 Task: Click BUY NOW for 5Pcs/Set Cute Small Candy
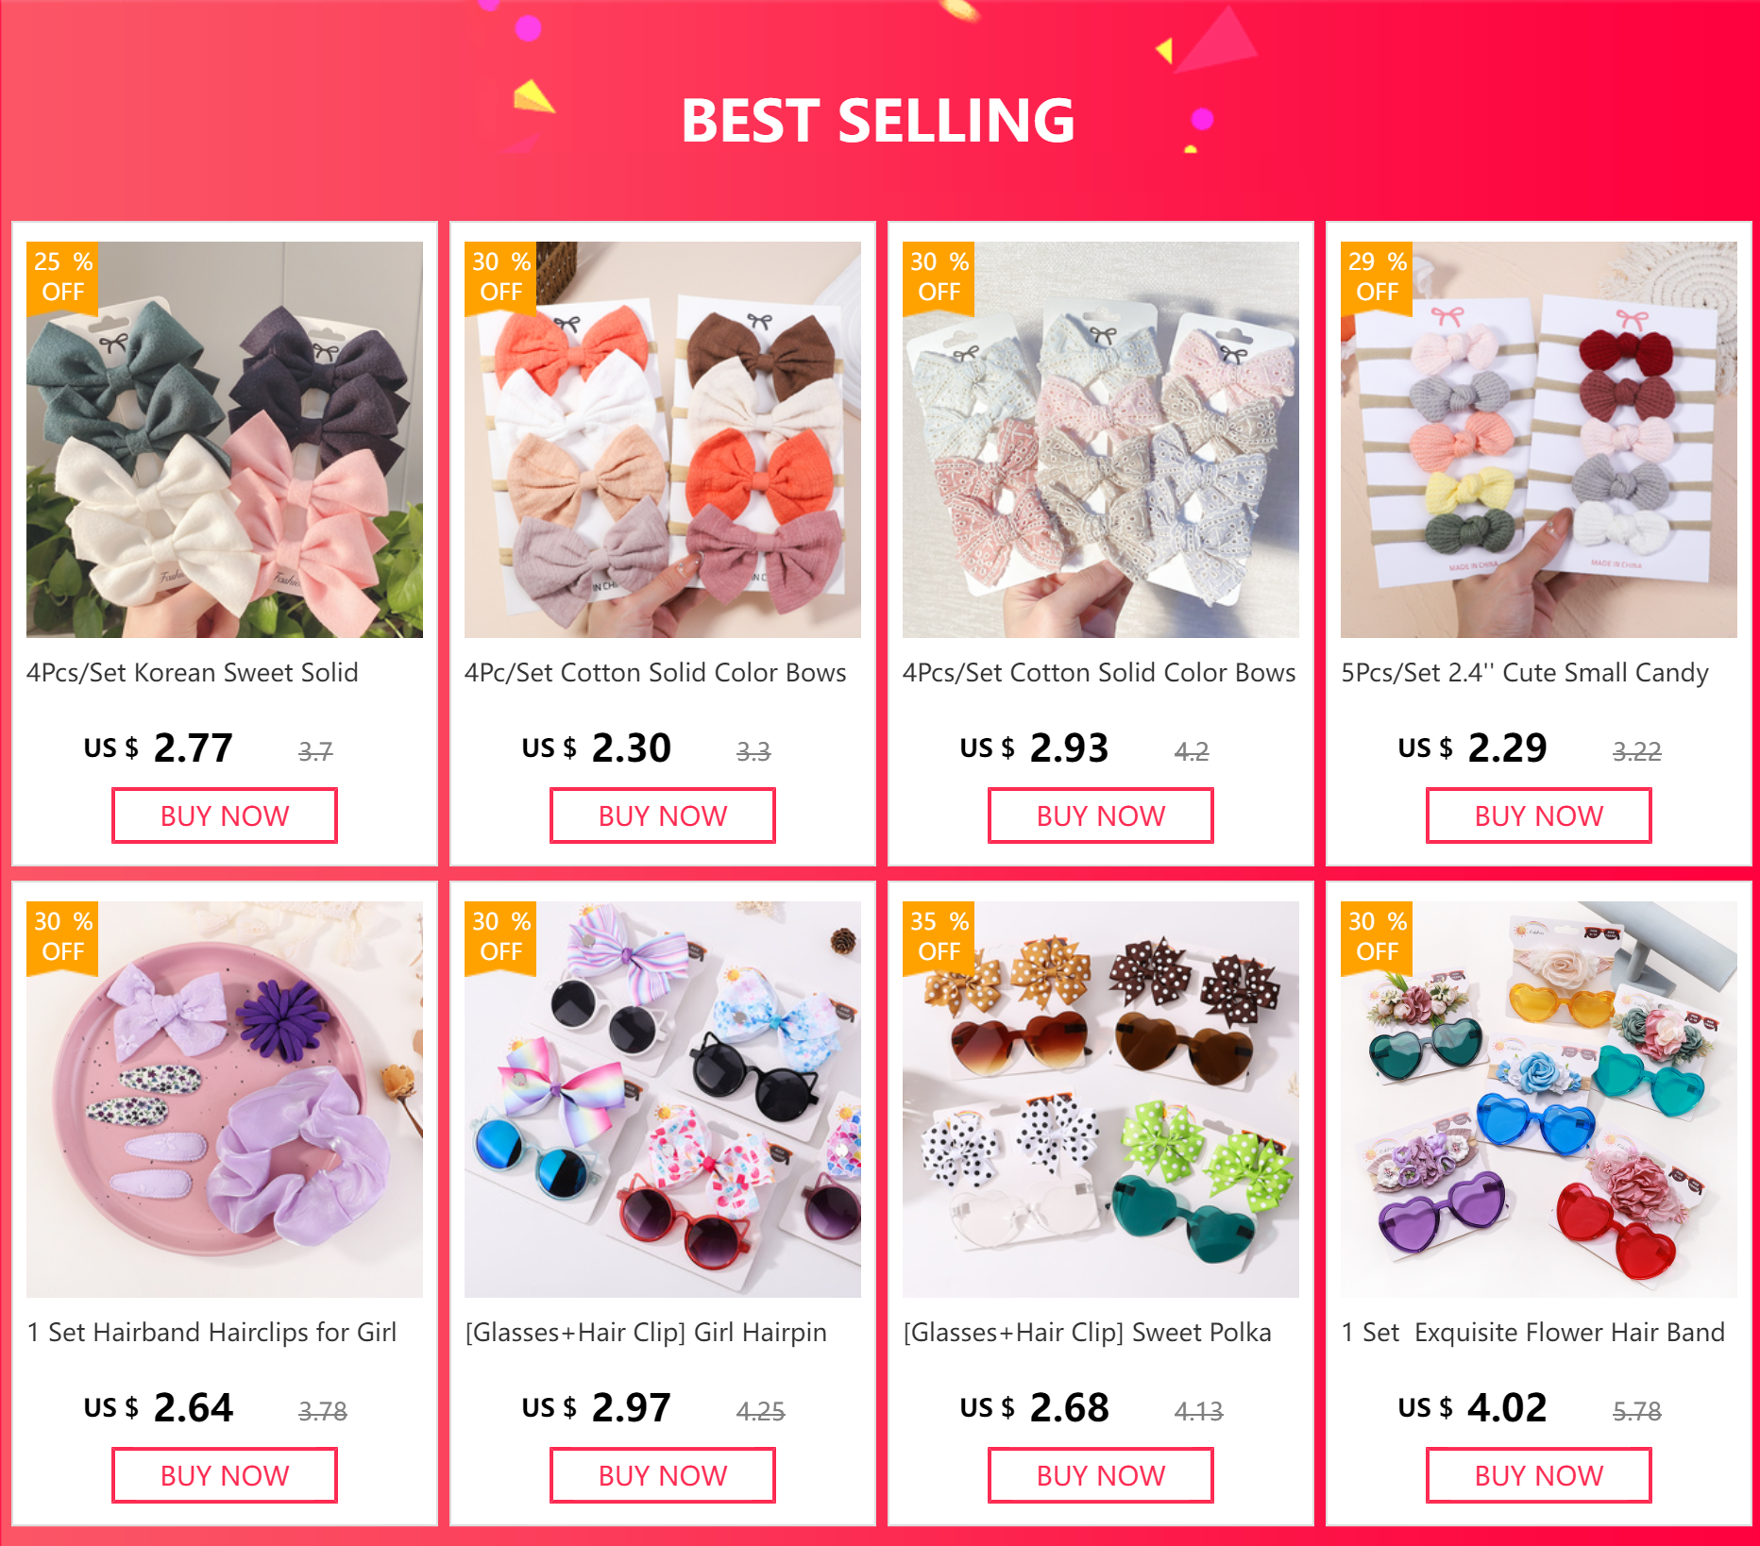[1539, 815]
